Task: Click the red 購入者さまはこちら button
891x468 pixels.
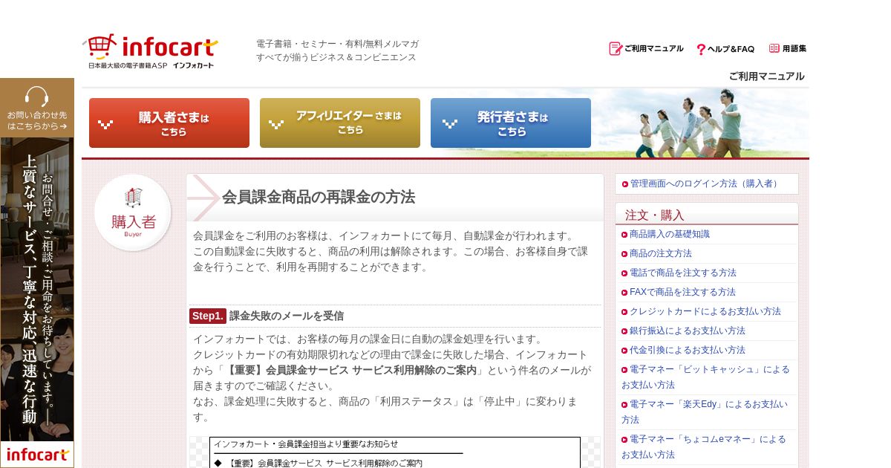Action: coord(169,123)
